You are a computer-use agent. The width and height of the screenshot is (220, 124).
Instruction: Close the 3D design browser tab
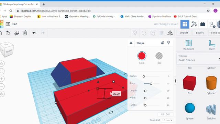37,4
